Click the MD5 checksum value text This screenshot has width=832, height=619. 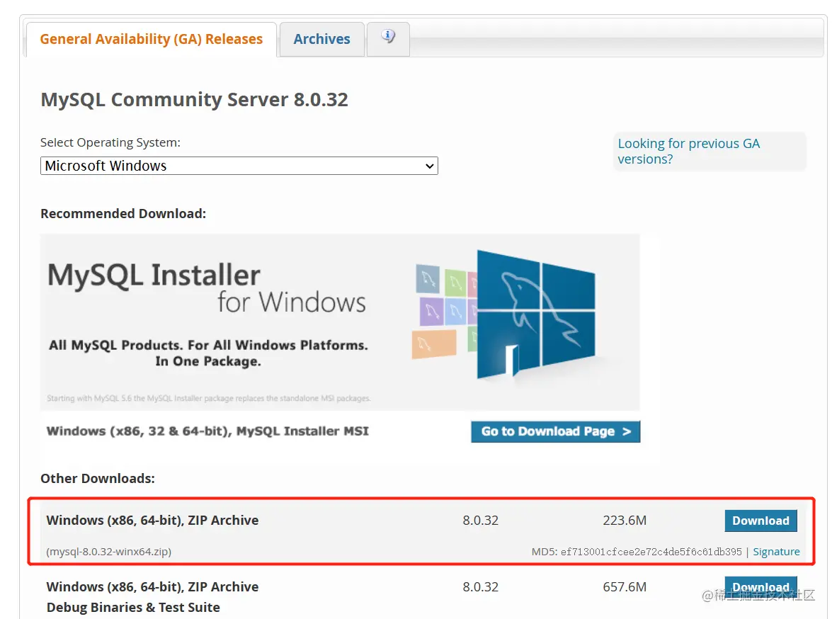coord(651,552)
